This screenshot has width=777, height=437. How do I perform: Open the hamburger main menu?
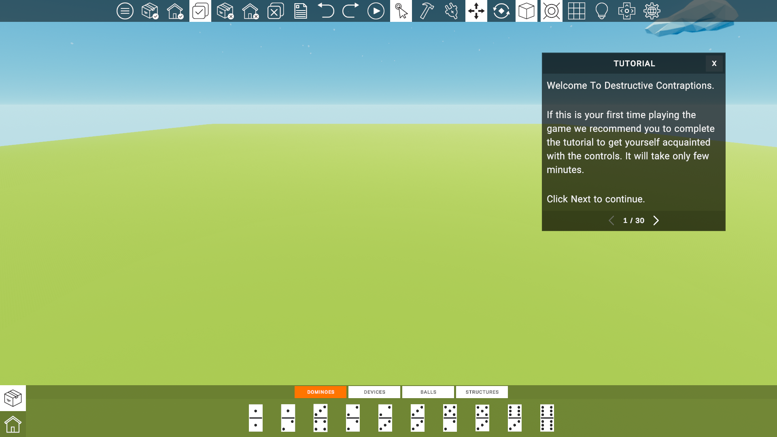coord(125,11)
